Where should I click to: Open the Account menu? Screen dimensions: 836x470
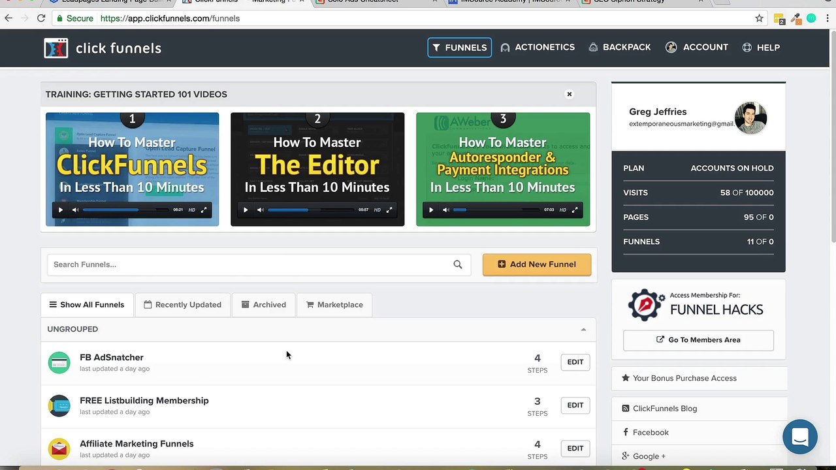[x=697, y=47]
